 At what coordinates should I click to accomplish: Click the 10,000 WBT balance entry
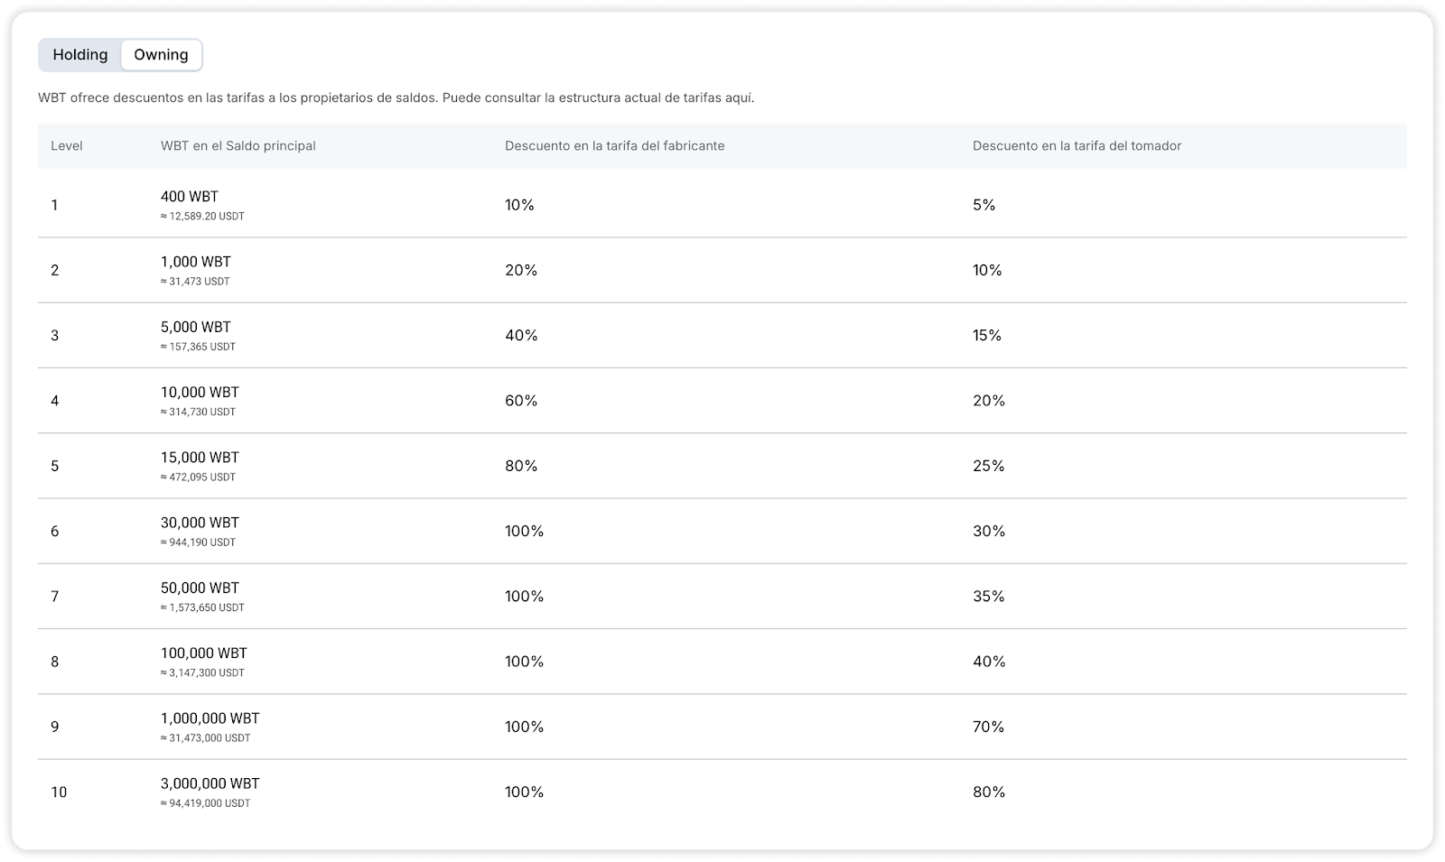200,392
